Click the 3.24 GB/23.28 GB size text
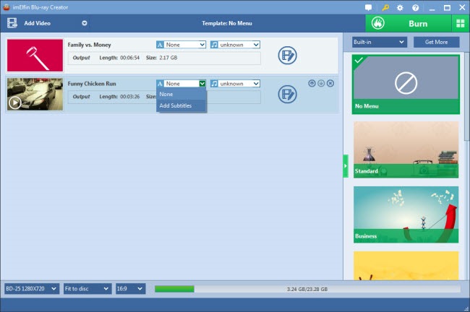Screen dimensions: 470x312 (x=307, y=289)
